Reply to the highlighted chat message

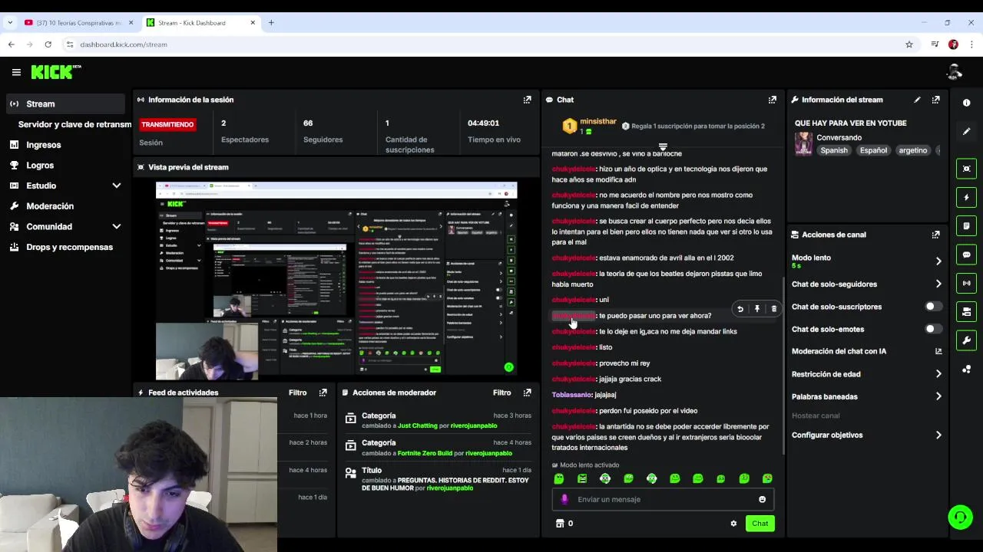[740, 309]
